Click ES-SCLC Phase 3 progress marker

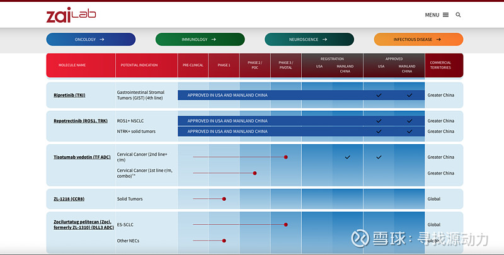[286, 225]
